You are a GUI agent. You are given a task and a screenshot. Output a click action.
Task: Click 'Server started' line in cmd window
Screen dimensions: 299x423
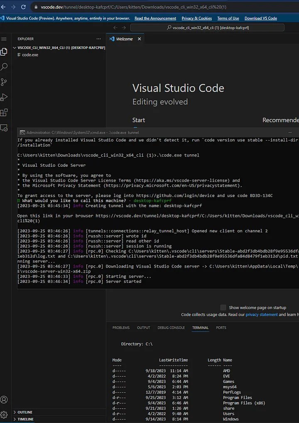(79, 281)
